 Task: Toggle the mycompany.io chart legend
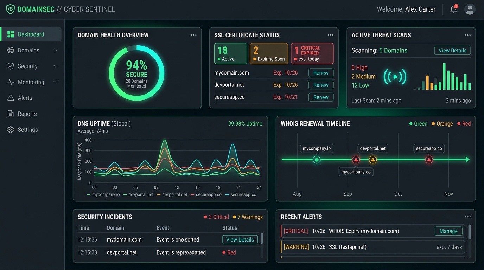[103, 194]
